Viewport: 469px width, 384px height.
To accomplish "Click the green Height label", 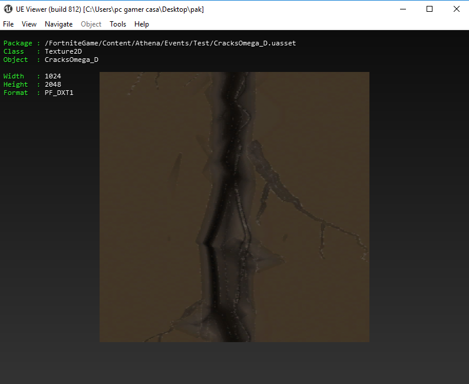I will coord(15,84).
